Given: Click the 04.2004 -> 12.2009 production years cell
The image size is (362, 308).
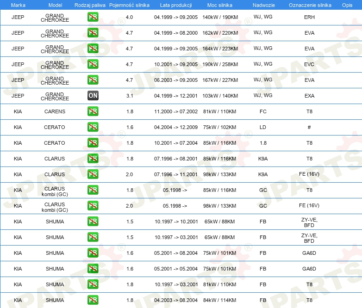Looking at the screenshot, I should pos(176,127).
